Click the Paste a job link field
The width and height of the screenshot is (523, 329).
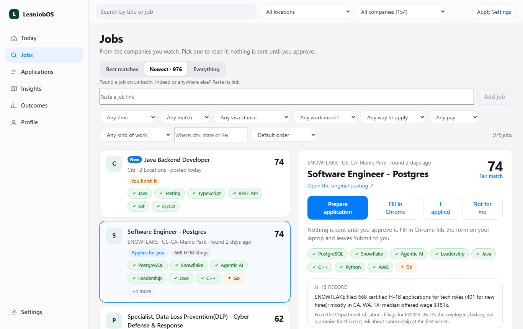coord(287,96)
